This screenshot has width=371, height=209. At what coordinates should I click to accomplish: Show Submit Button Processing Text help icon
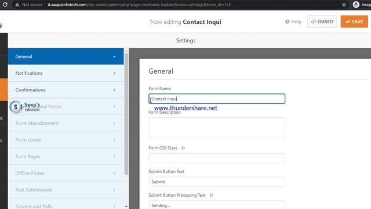pyautogui.click(x=211, y=195)
